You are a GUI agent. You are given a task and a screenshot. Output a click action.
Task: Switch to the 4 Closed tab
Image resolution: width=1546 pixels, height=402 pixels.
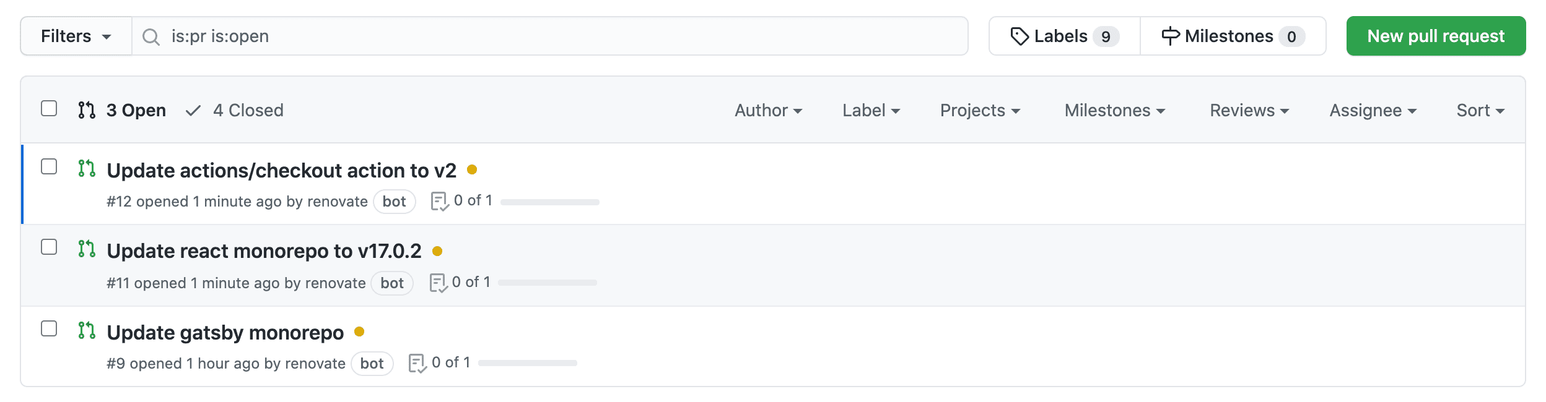(x=235, y=110)
